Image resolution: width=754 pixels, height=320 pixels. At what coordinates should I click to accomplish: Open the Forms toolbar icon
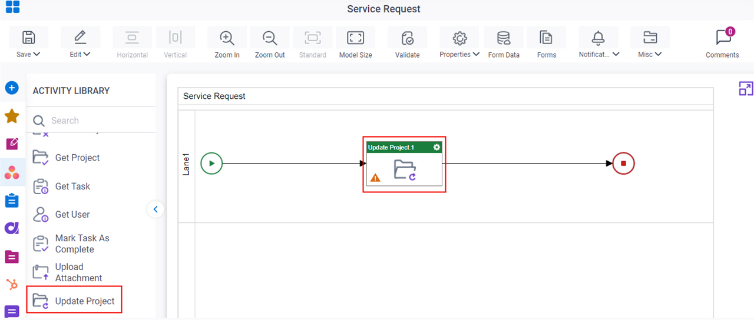[x=546, y=38]
